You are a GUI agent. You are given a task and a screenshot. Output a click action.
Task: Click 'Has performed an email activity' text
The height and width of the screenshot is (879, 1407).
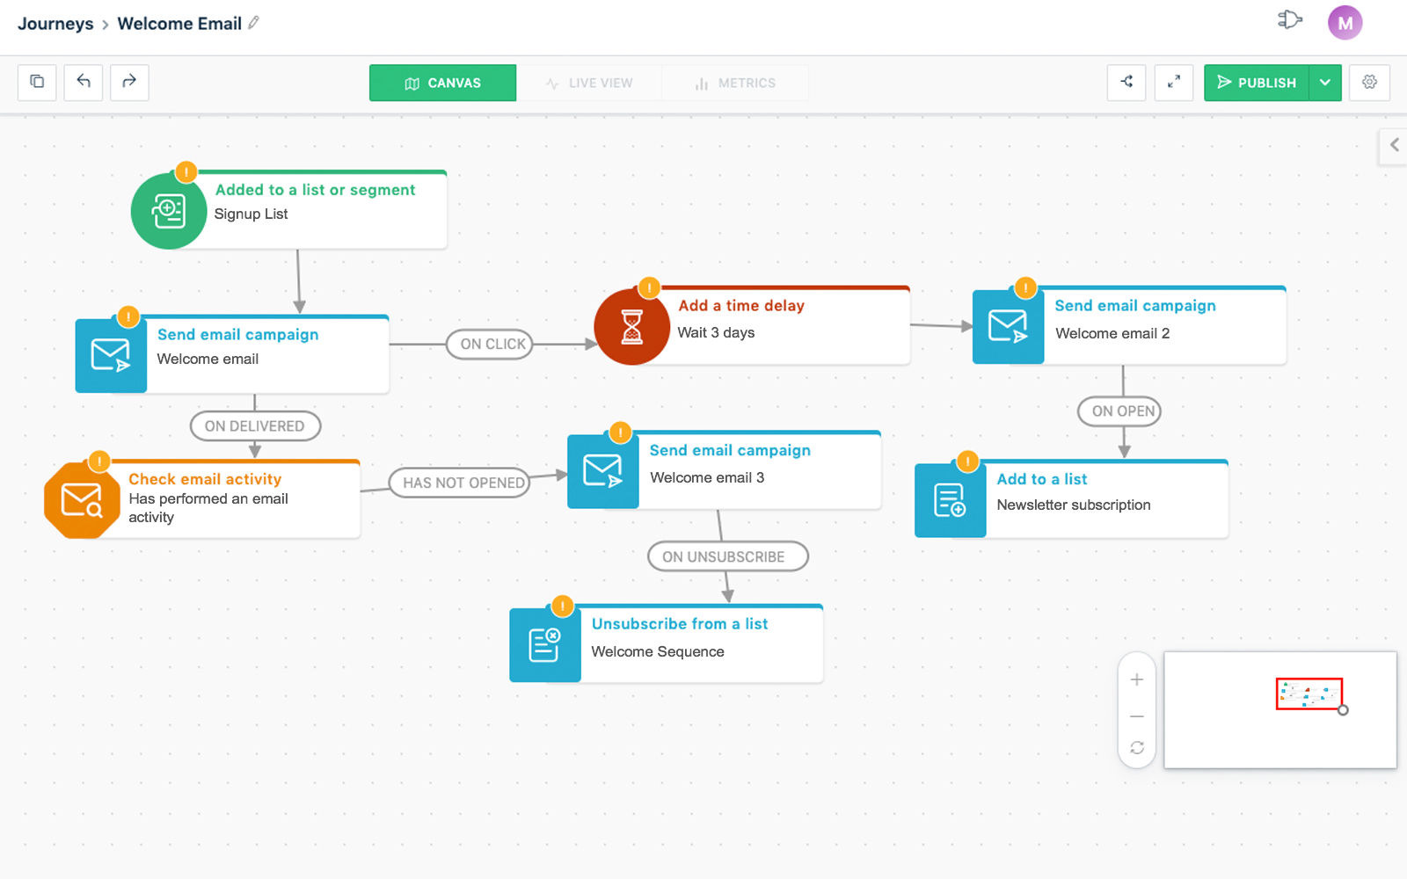pyautogui.click(x=208, y=508)
